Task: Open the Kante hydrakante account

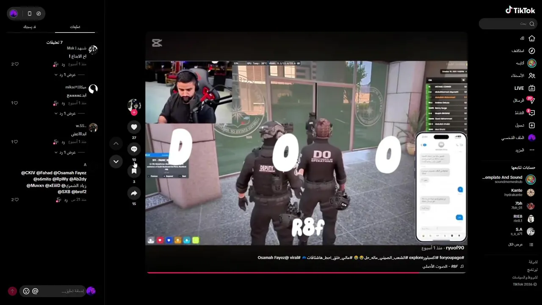Action: 519,192
